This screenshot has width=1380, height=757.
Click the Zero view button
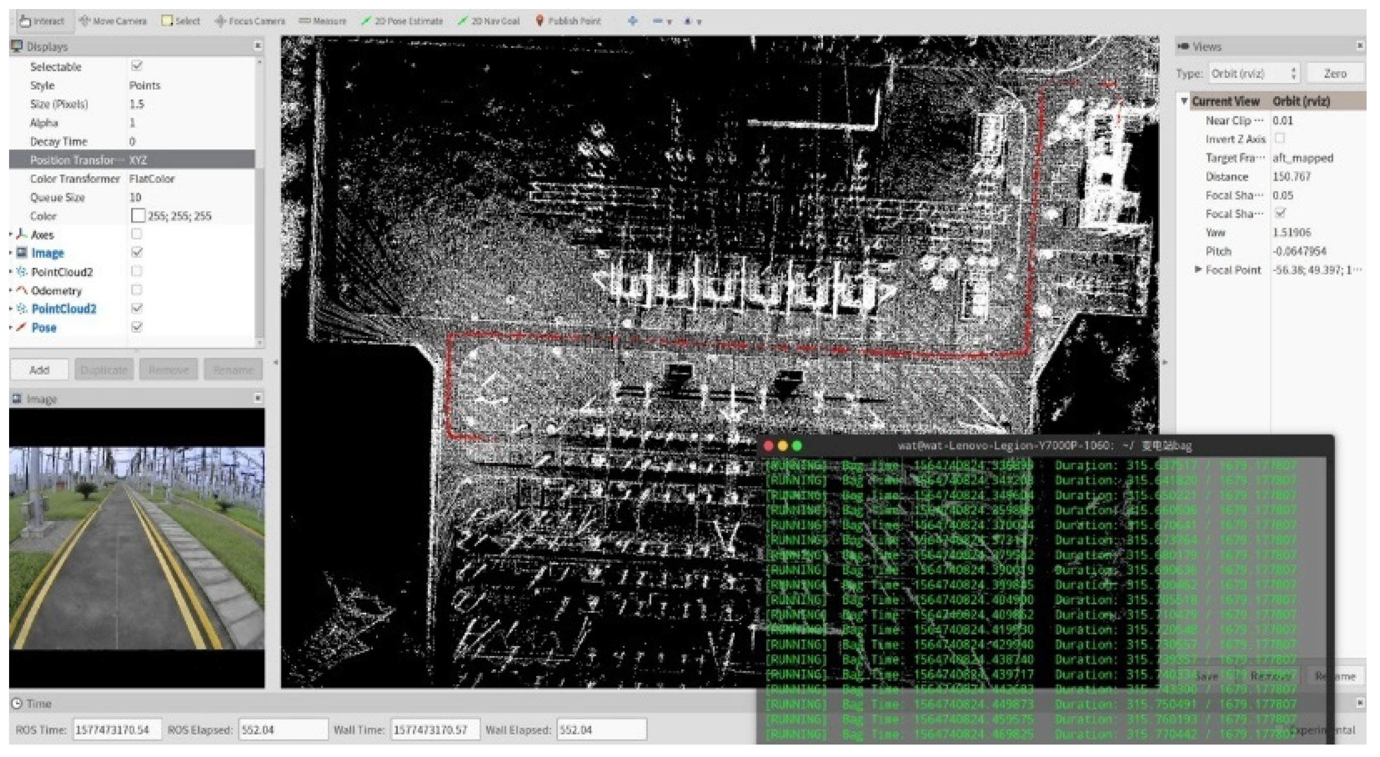click(1335, 73)
